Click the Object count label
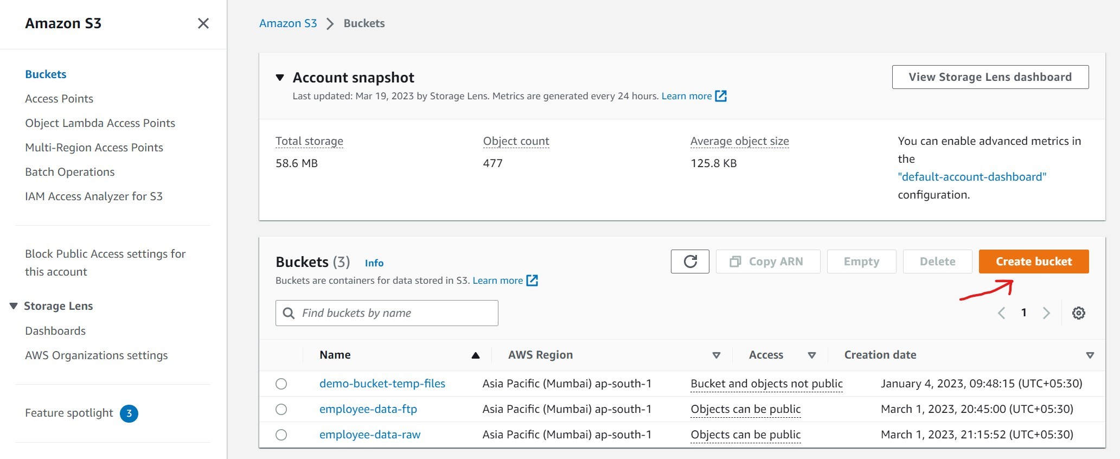The image size is (1120, 459). coord(516,141)
